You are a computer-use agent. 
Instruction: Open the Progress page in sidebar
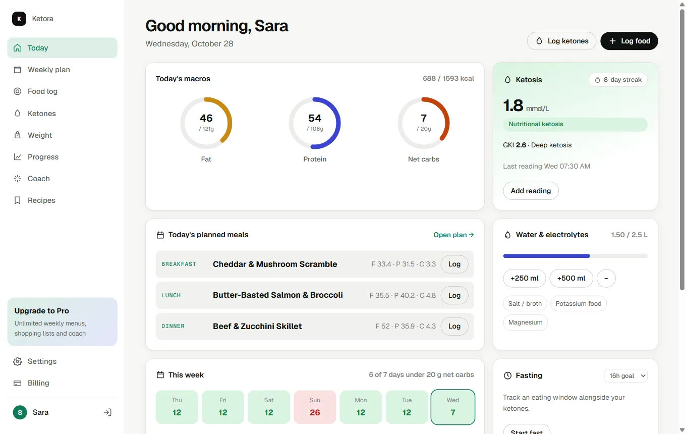point(63,157)
